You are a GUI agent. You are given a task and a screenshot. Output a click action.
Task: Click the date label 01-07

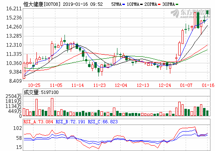[186, 85]
